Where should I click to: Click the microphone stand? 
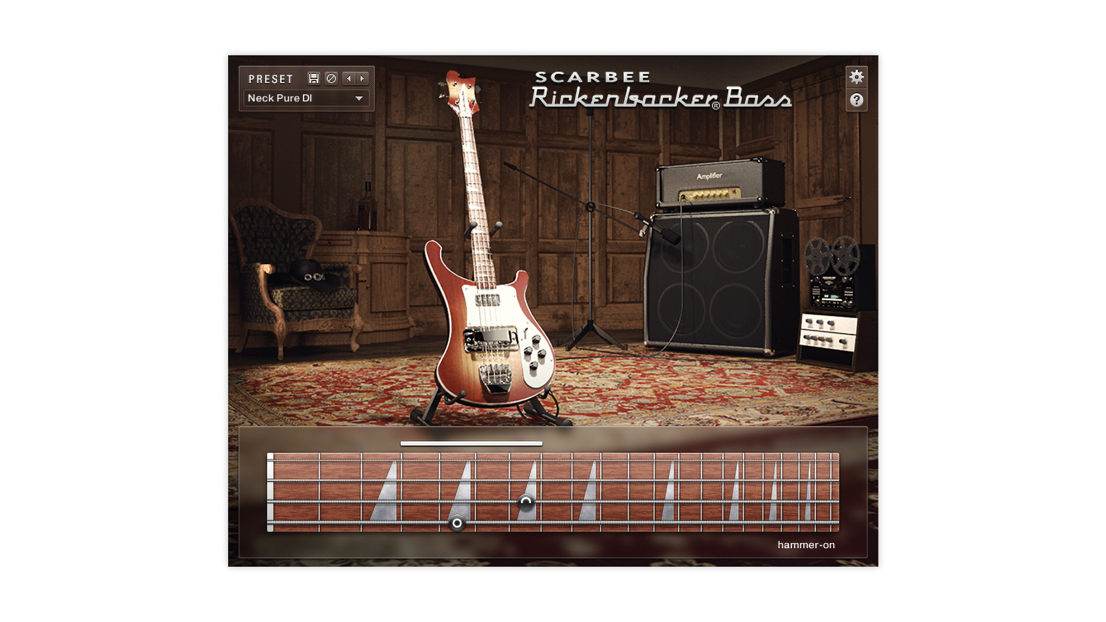pyautogui.click(x=590, y=230)
